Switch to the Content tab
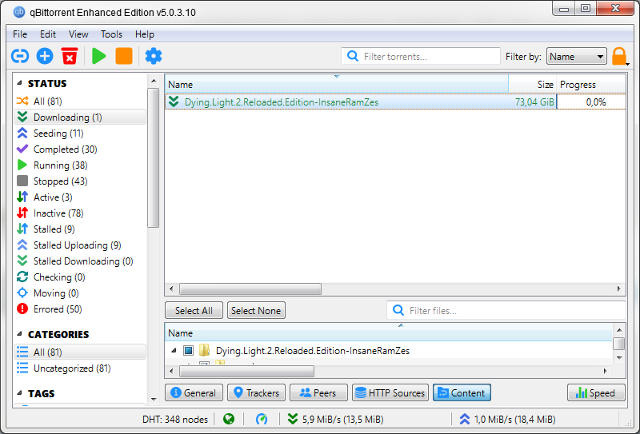The height and width of the screenshot is (434, 640). (x=462, y=392)
